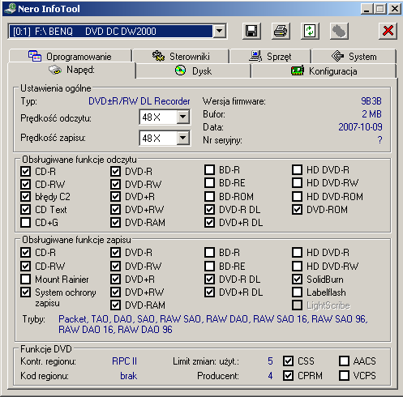Viewport: 403px width, 397px height.
Task: Click the Sprzęt computer icon
Action: pos(255,56)
